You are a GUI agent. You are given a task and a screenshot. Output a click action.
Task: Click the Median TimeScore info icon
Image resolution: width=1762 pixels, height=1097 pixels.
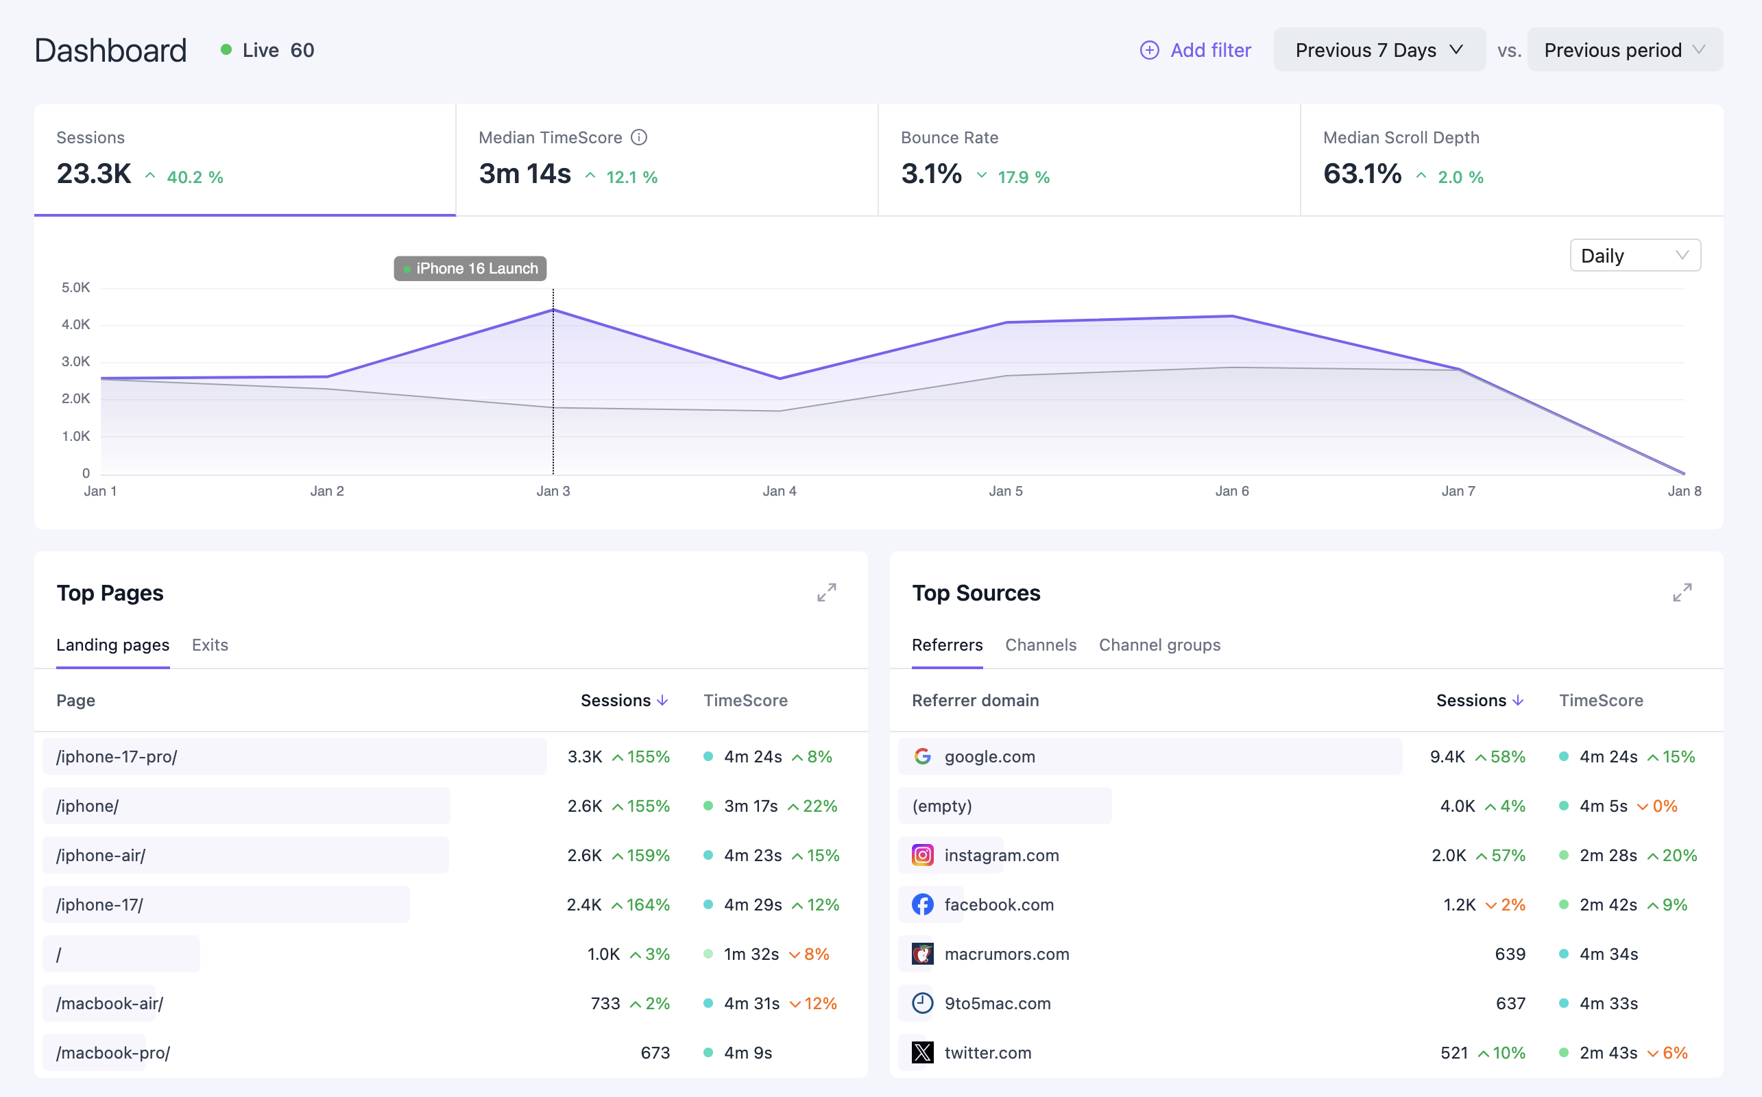(x=638, y=137)
